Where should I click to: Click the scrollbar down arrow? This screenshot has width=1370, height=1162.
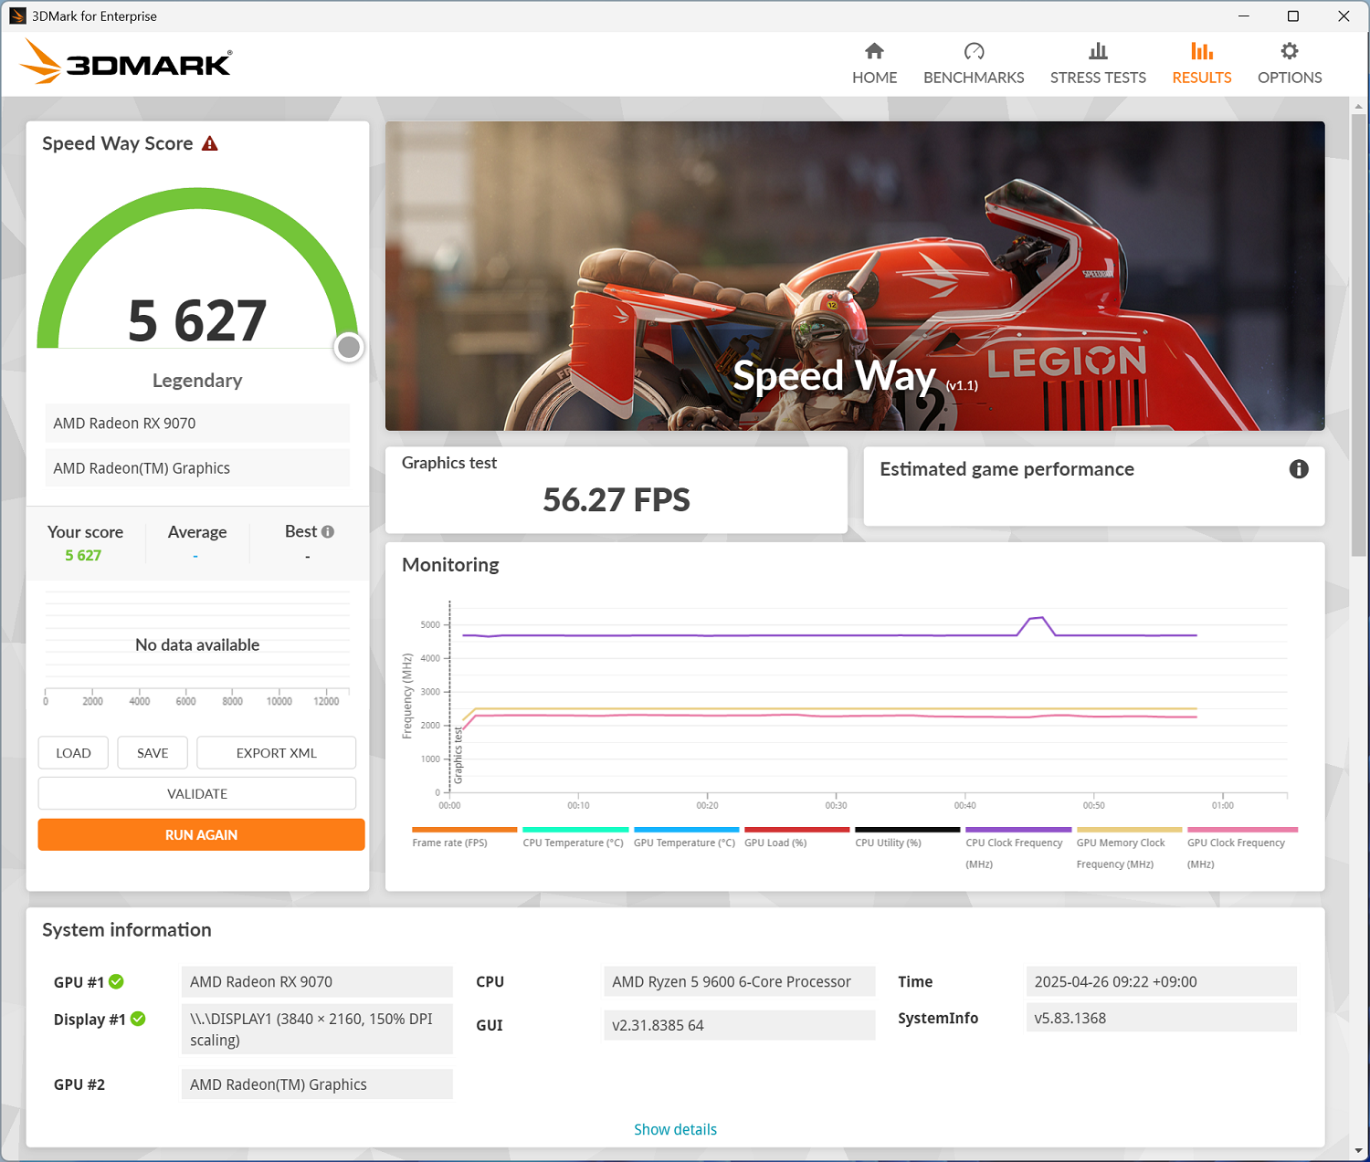1359,1151
